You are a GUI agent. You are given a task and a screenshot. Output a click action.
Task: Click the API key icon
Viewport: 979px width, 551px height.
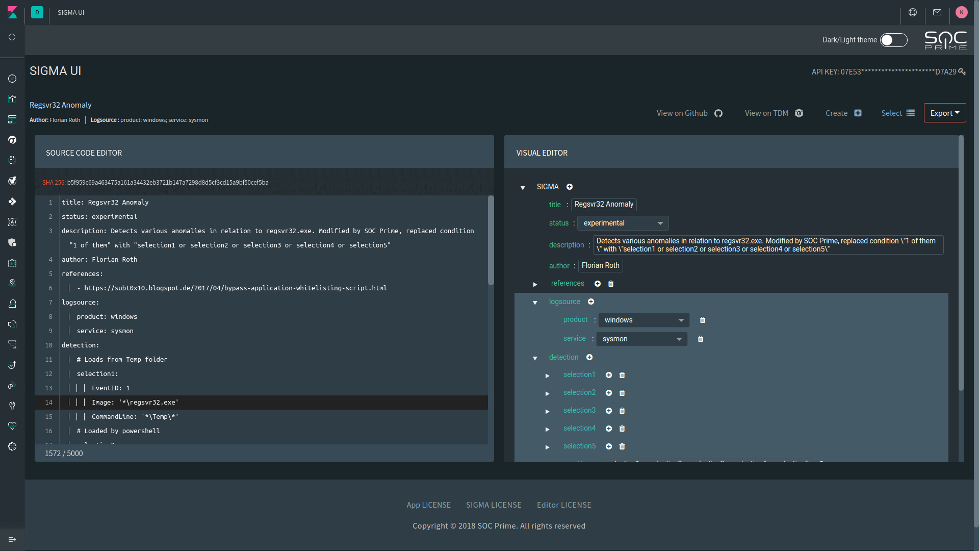[x=962, y=72]
